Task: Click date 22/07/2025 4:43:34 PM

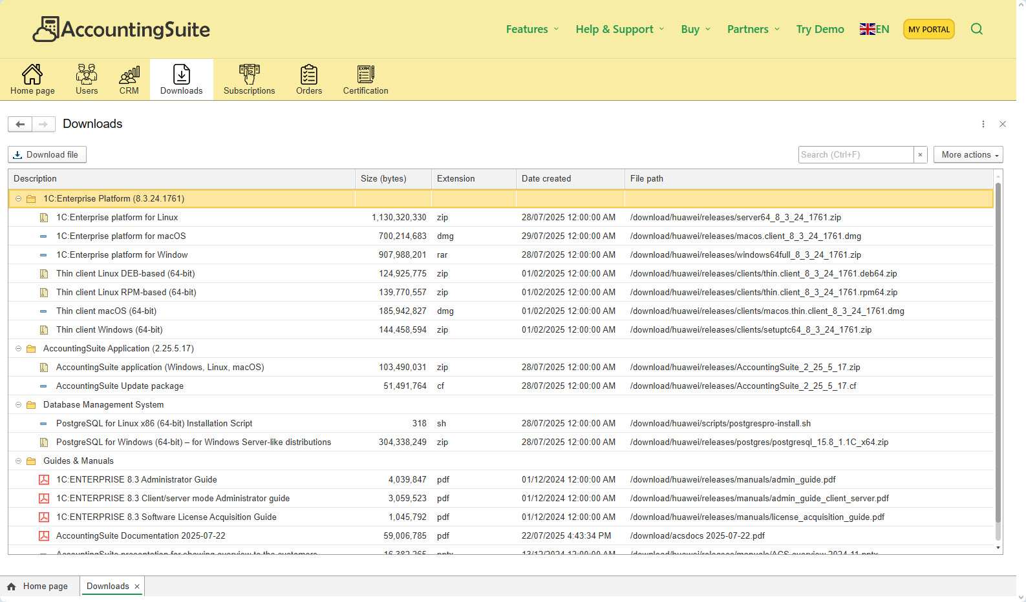Action: click(x=566, y=536)
